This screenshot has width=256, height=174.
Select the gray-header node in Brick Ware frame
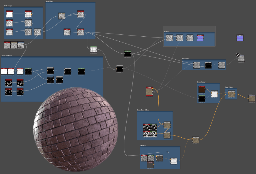tap(62, 16)
